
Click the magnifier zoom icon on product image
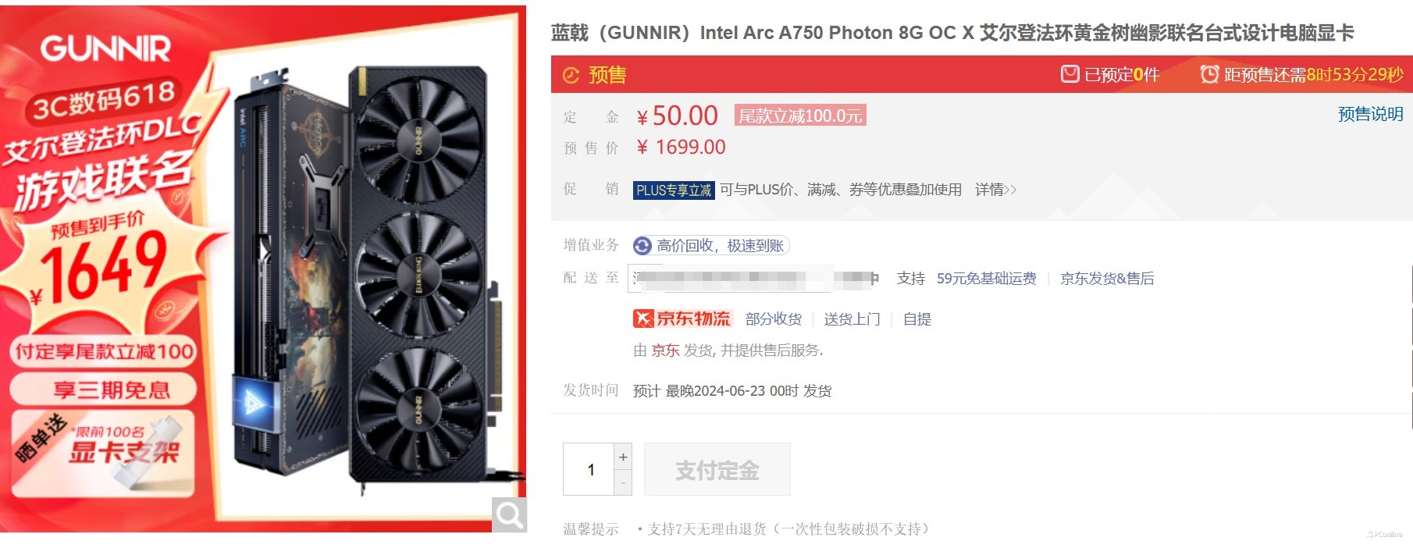509,514
